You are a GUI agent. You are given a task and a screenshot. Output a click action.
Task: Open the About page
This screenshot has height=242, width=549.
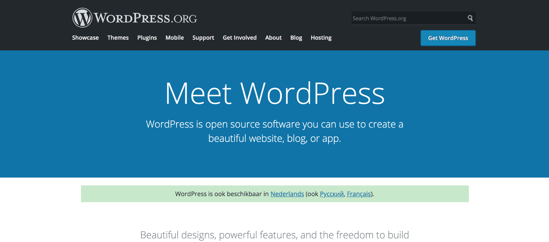[274, 38]
